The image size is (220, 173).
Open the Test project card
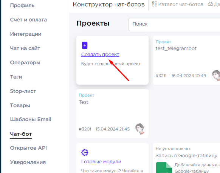point(112,114)
